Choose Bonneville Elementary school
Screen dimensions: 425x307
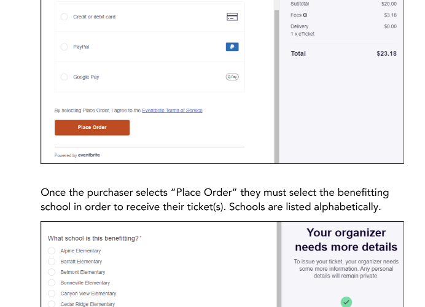tap(52, 283)
